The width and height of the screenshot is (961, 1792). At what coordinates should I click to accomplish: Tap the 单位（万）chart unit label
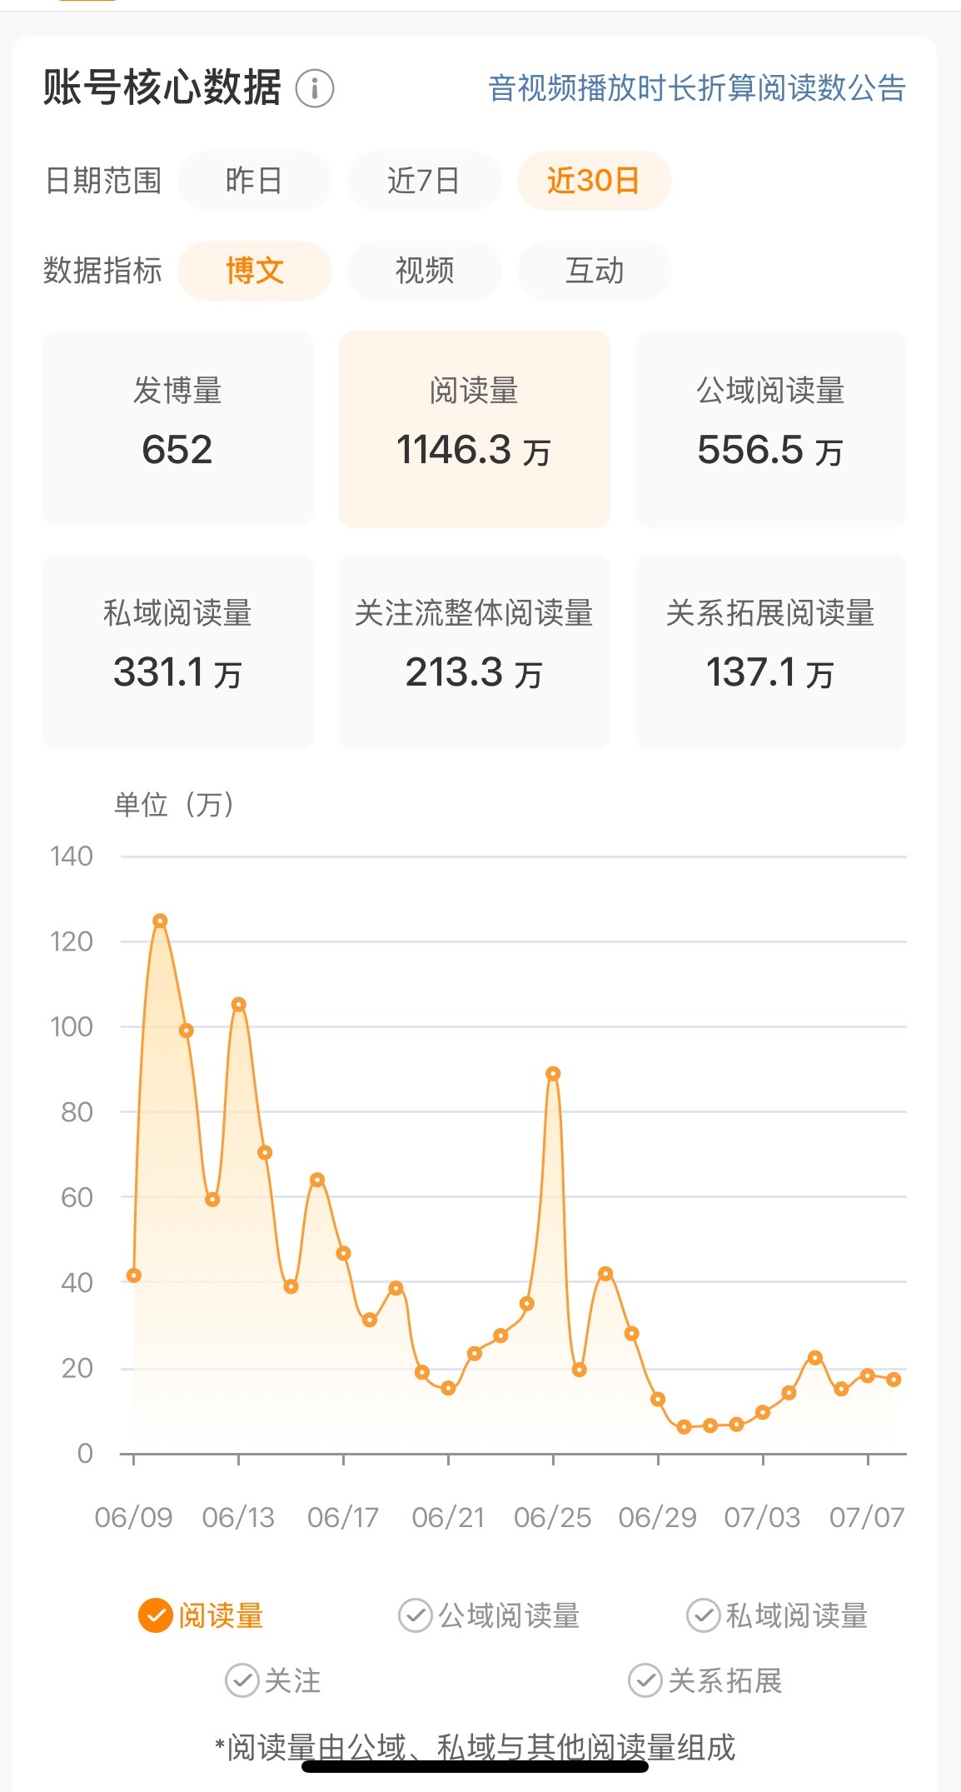pyautogui.click(x=174, y=804)
